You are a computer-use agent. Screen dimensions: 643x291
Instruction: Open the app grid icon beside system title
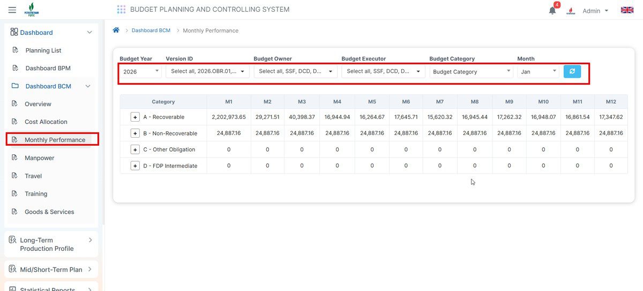(x=121, y=10)
